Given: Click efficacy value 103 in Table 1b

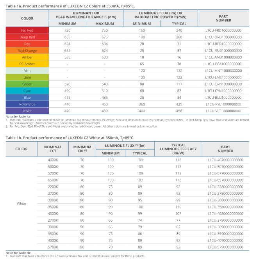Looking at the screenshot, I should point(178,213).
